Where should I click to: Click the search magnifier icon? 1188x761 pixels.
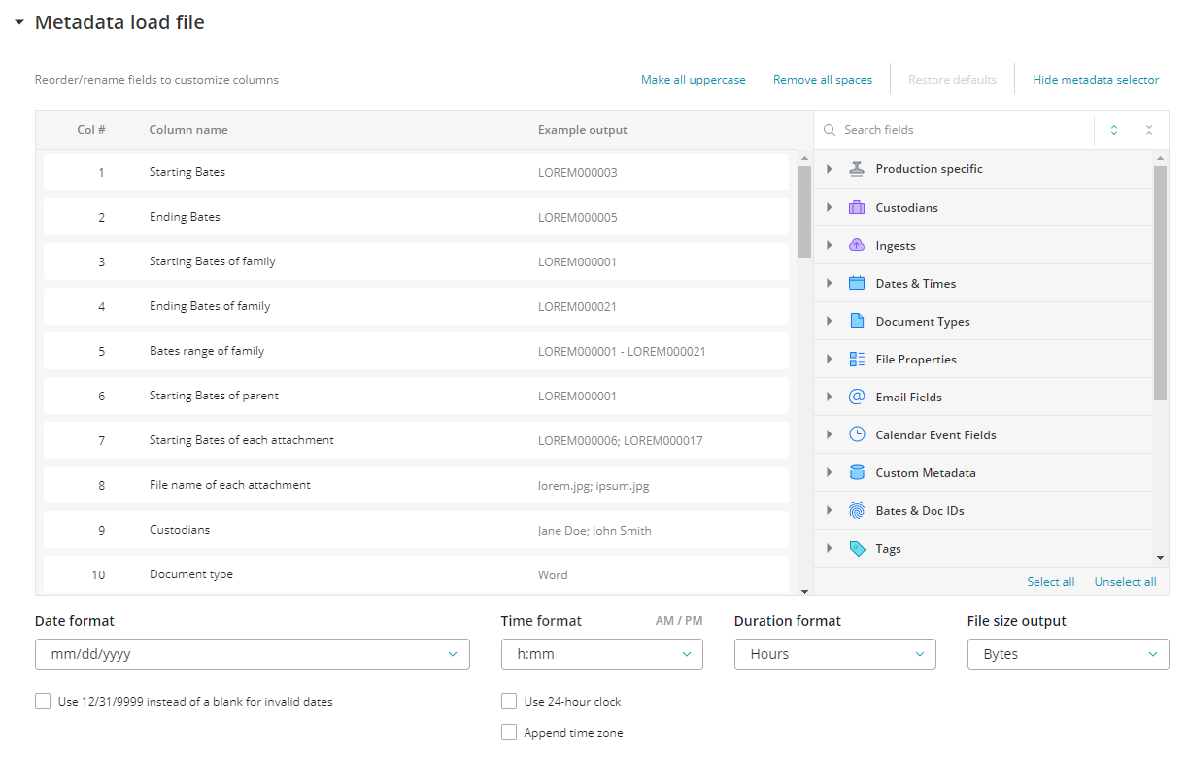[829, 130]
